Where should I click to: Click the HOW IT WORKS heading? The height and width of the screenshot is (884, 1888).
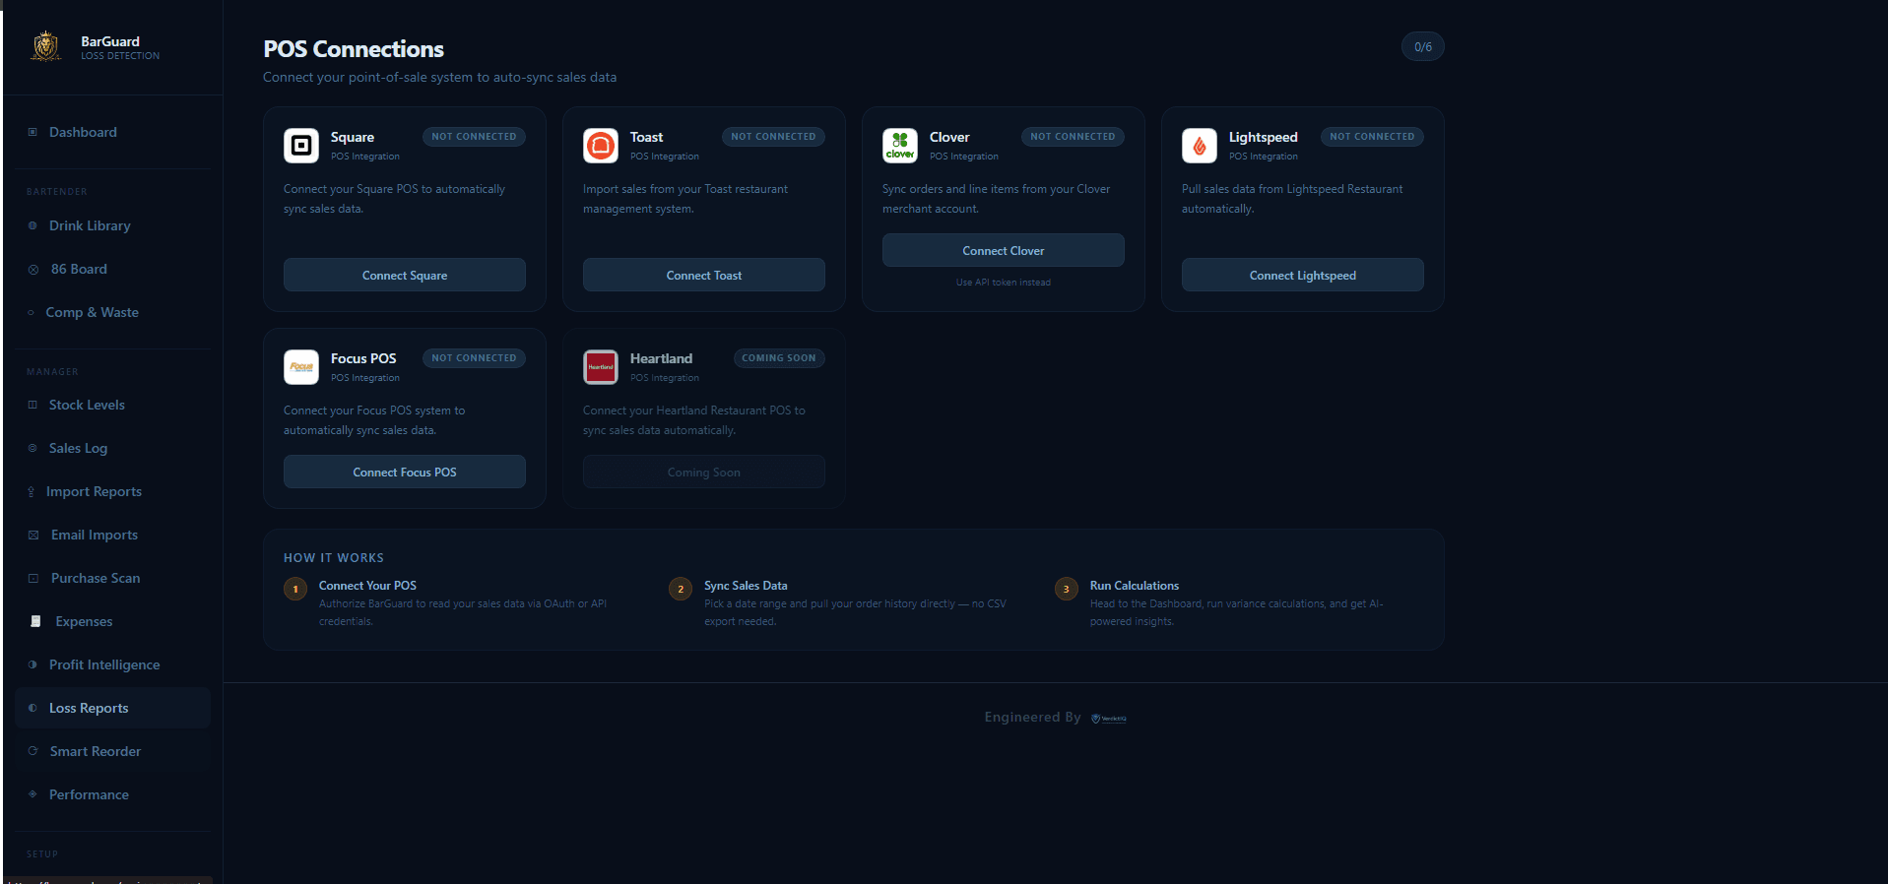point(334,558)
